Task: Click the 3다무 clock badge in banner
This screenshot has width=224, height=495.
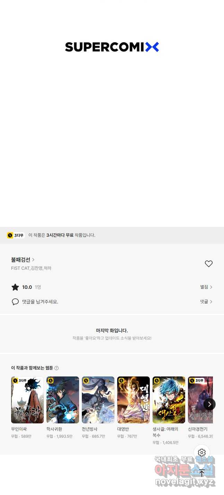Action: [16, 235]
